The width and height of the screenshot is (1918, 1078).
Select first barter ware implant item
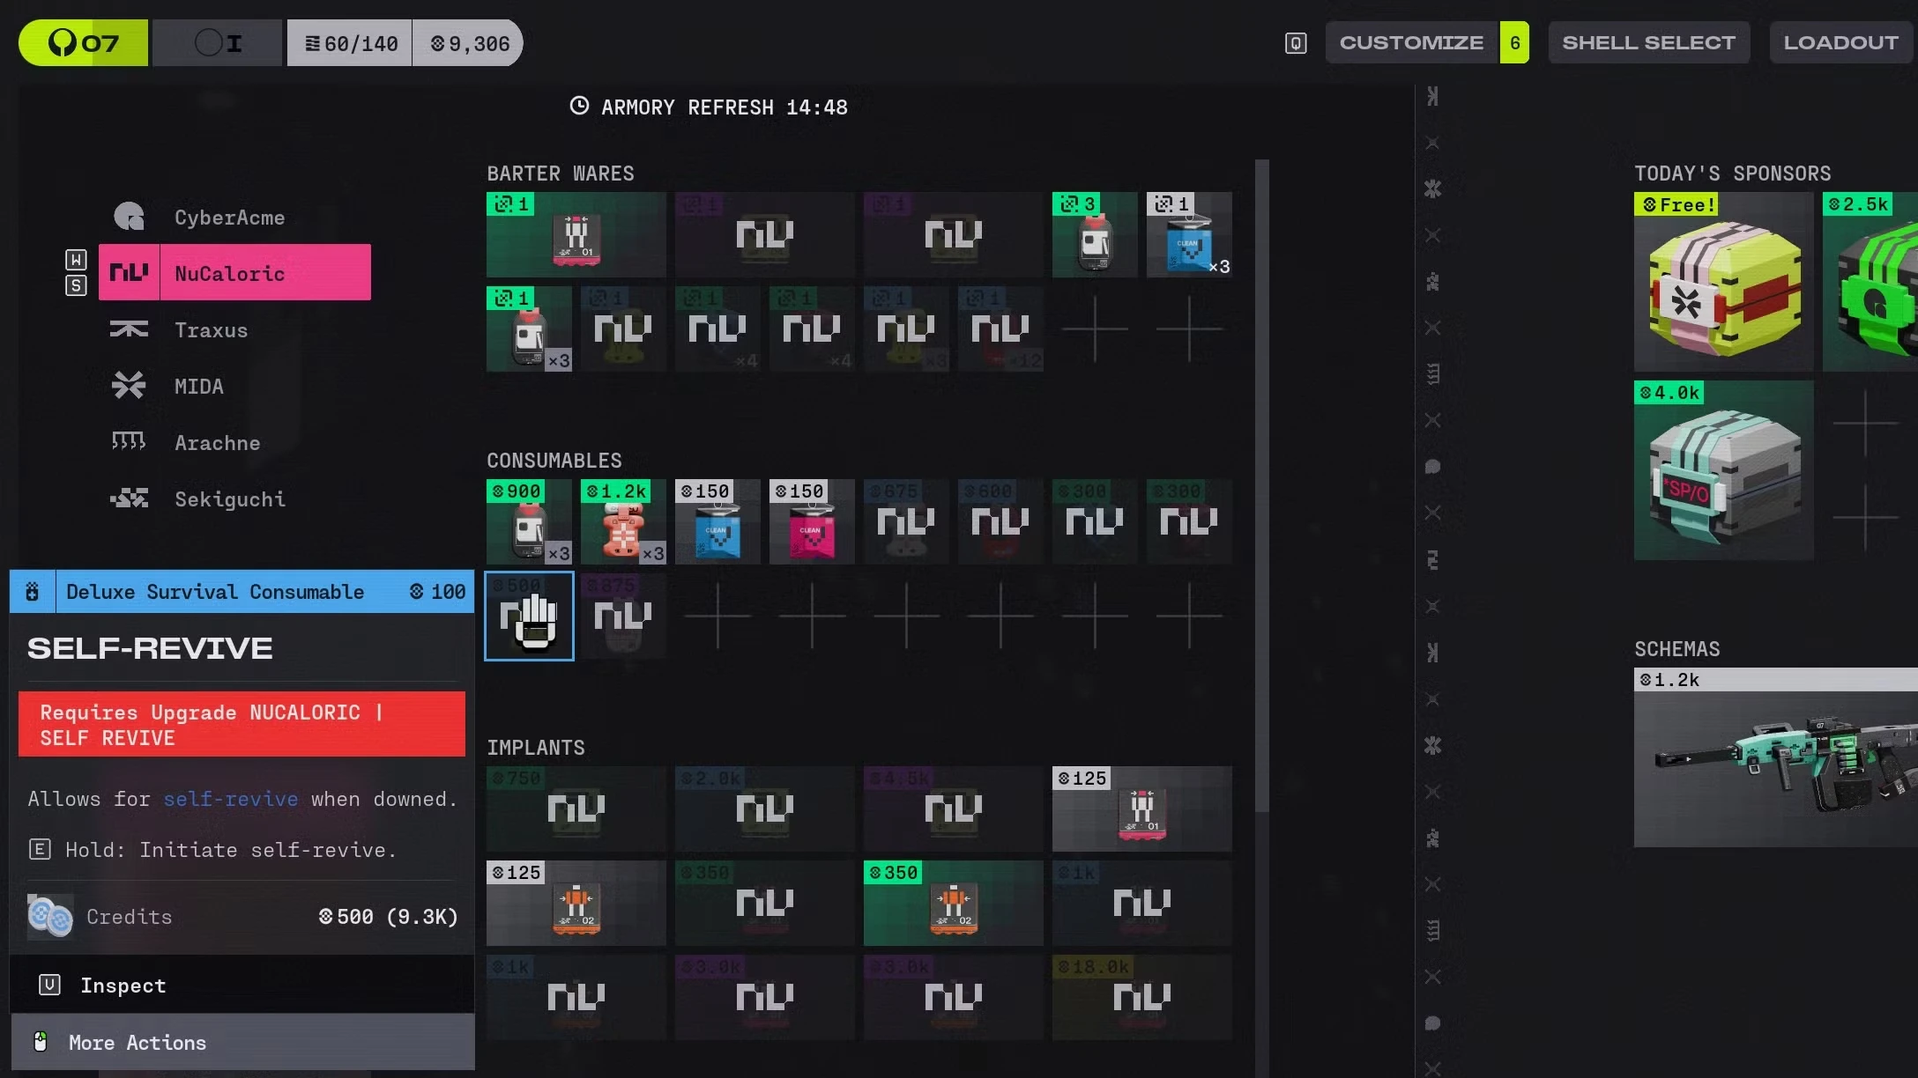(x=576, y=234)
